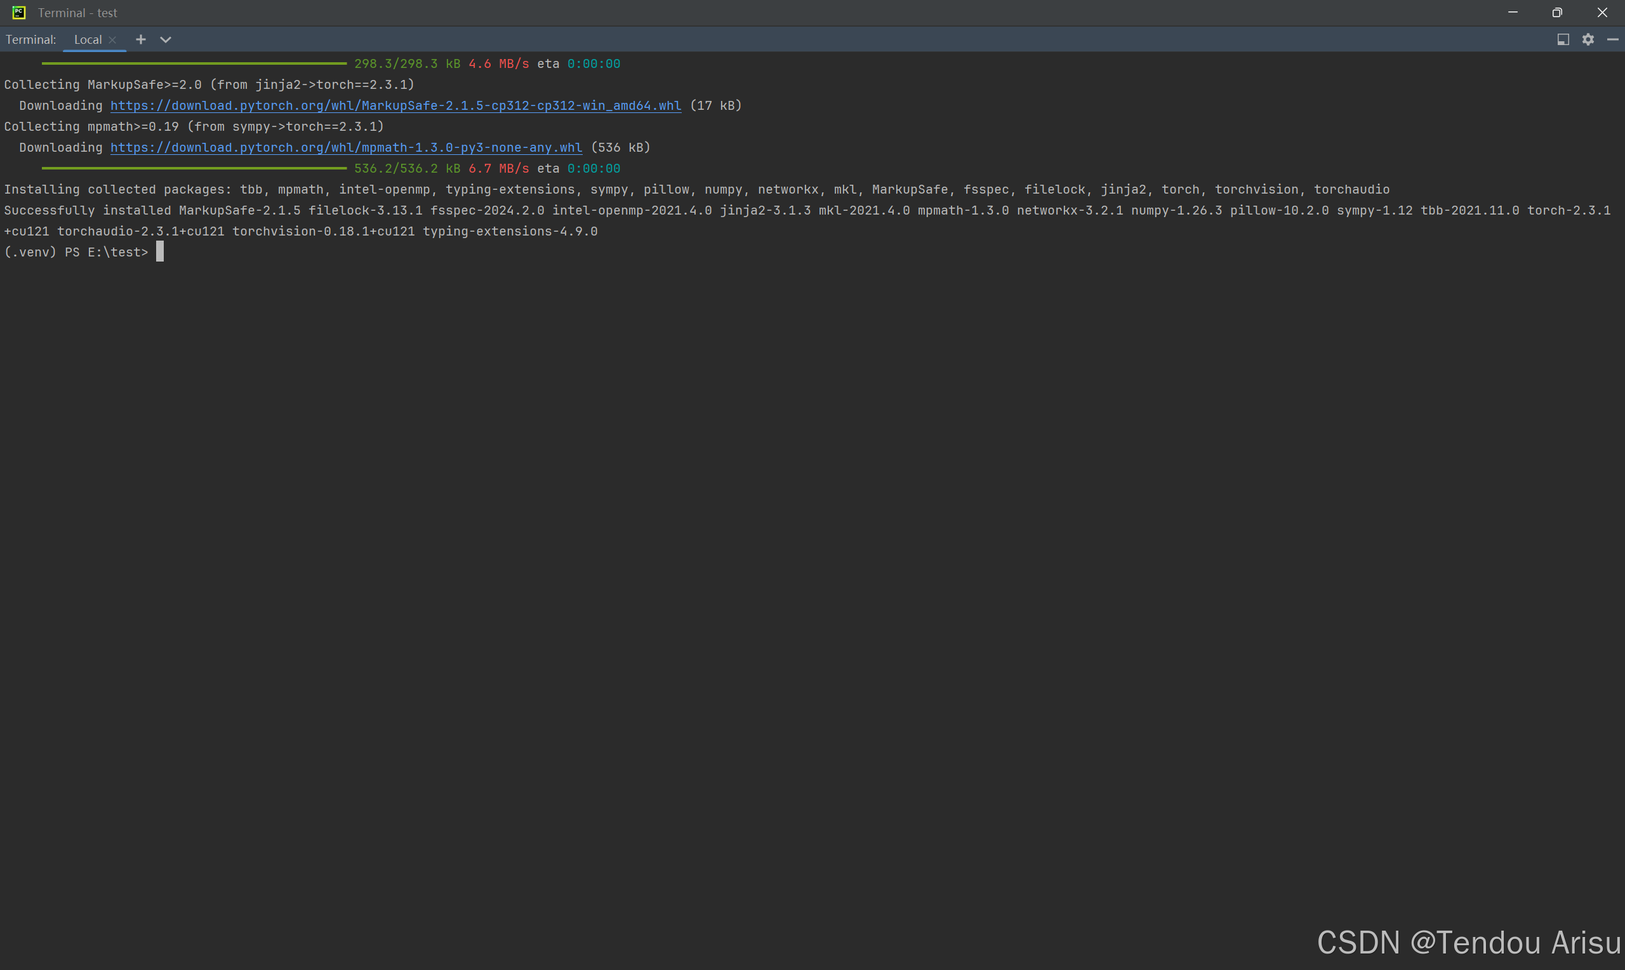Click the Successfully installed output line
1625x970 pixels.
click(x=806, y=211)
